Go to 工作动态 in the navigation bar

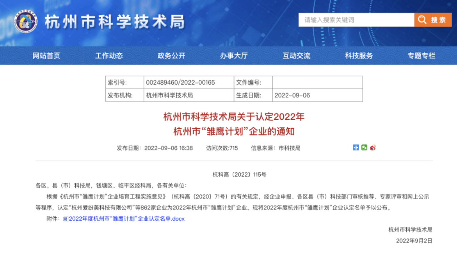pyautogui.click(x=109, y=56)
